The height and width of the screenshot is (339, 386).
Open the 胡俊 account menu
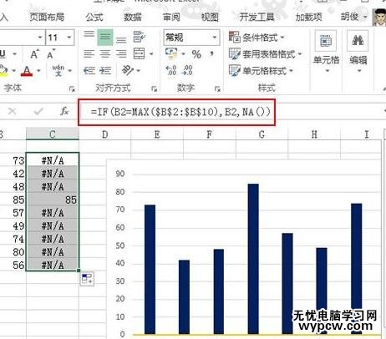pyautogui.click(x=353, y=17)
